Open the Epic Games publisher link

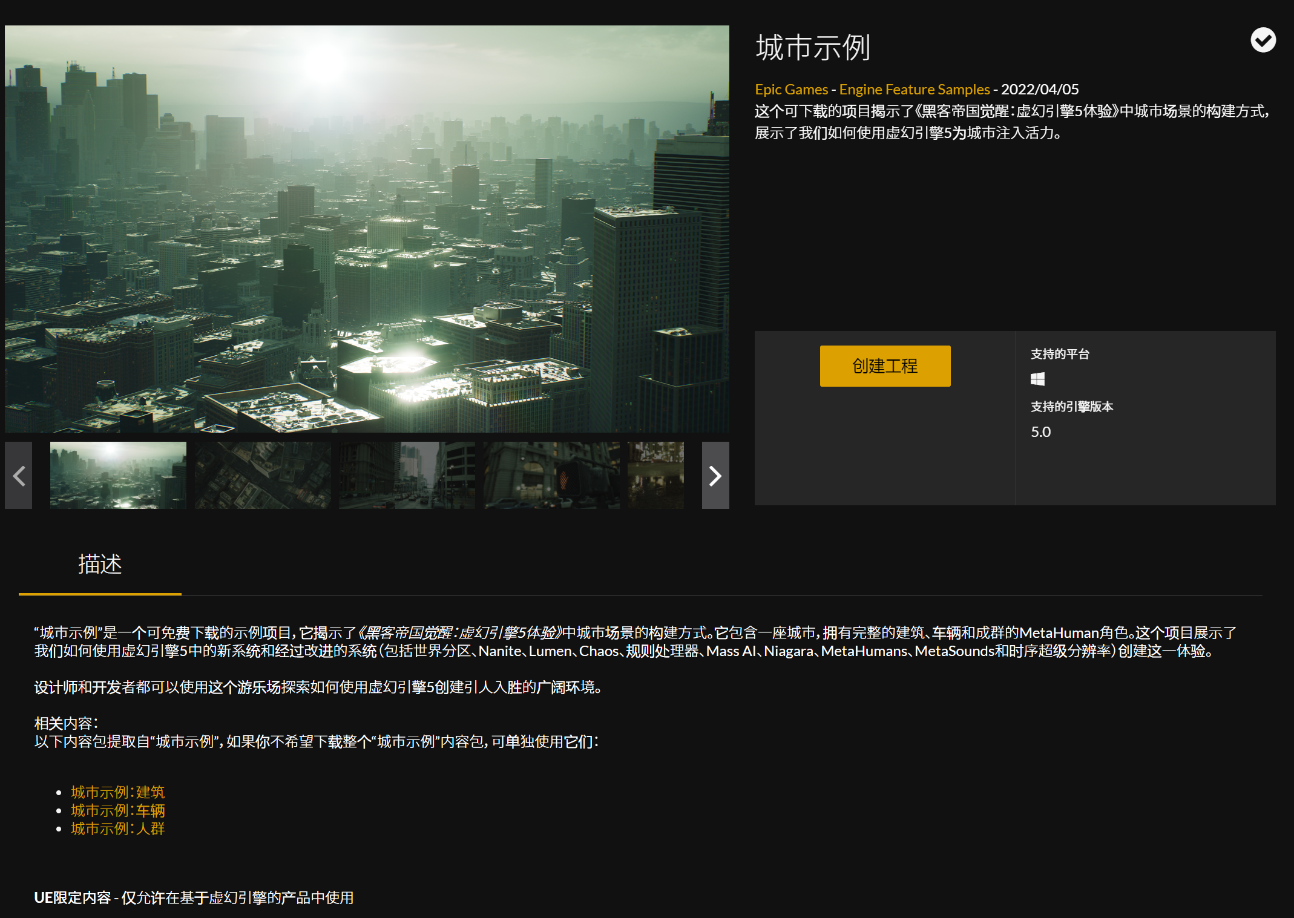tap(791, 90)
